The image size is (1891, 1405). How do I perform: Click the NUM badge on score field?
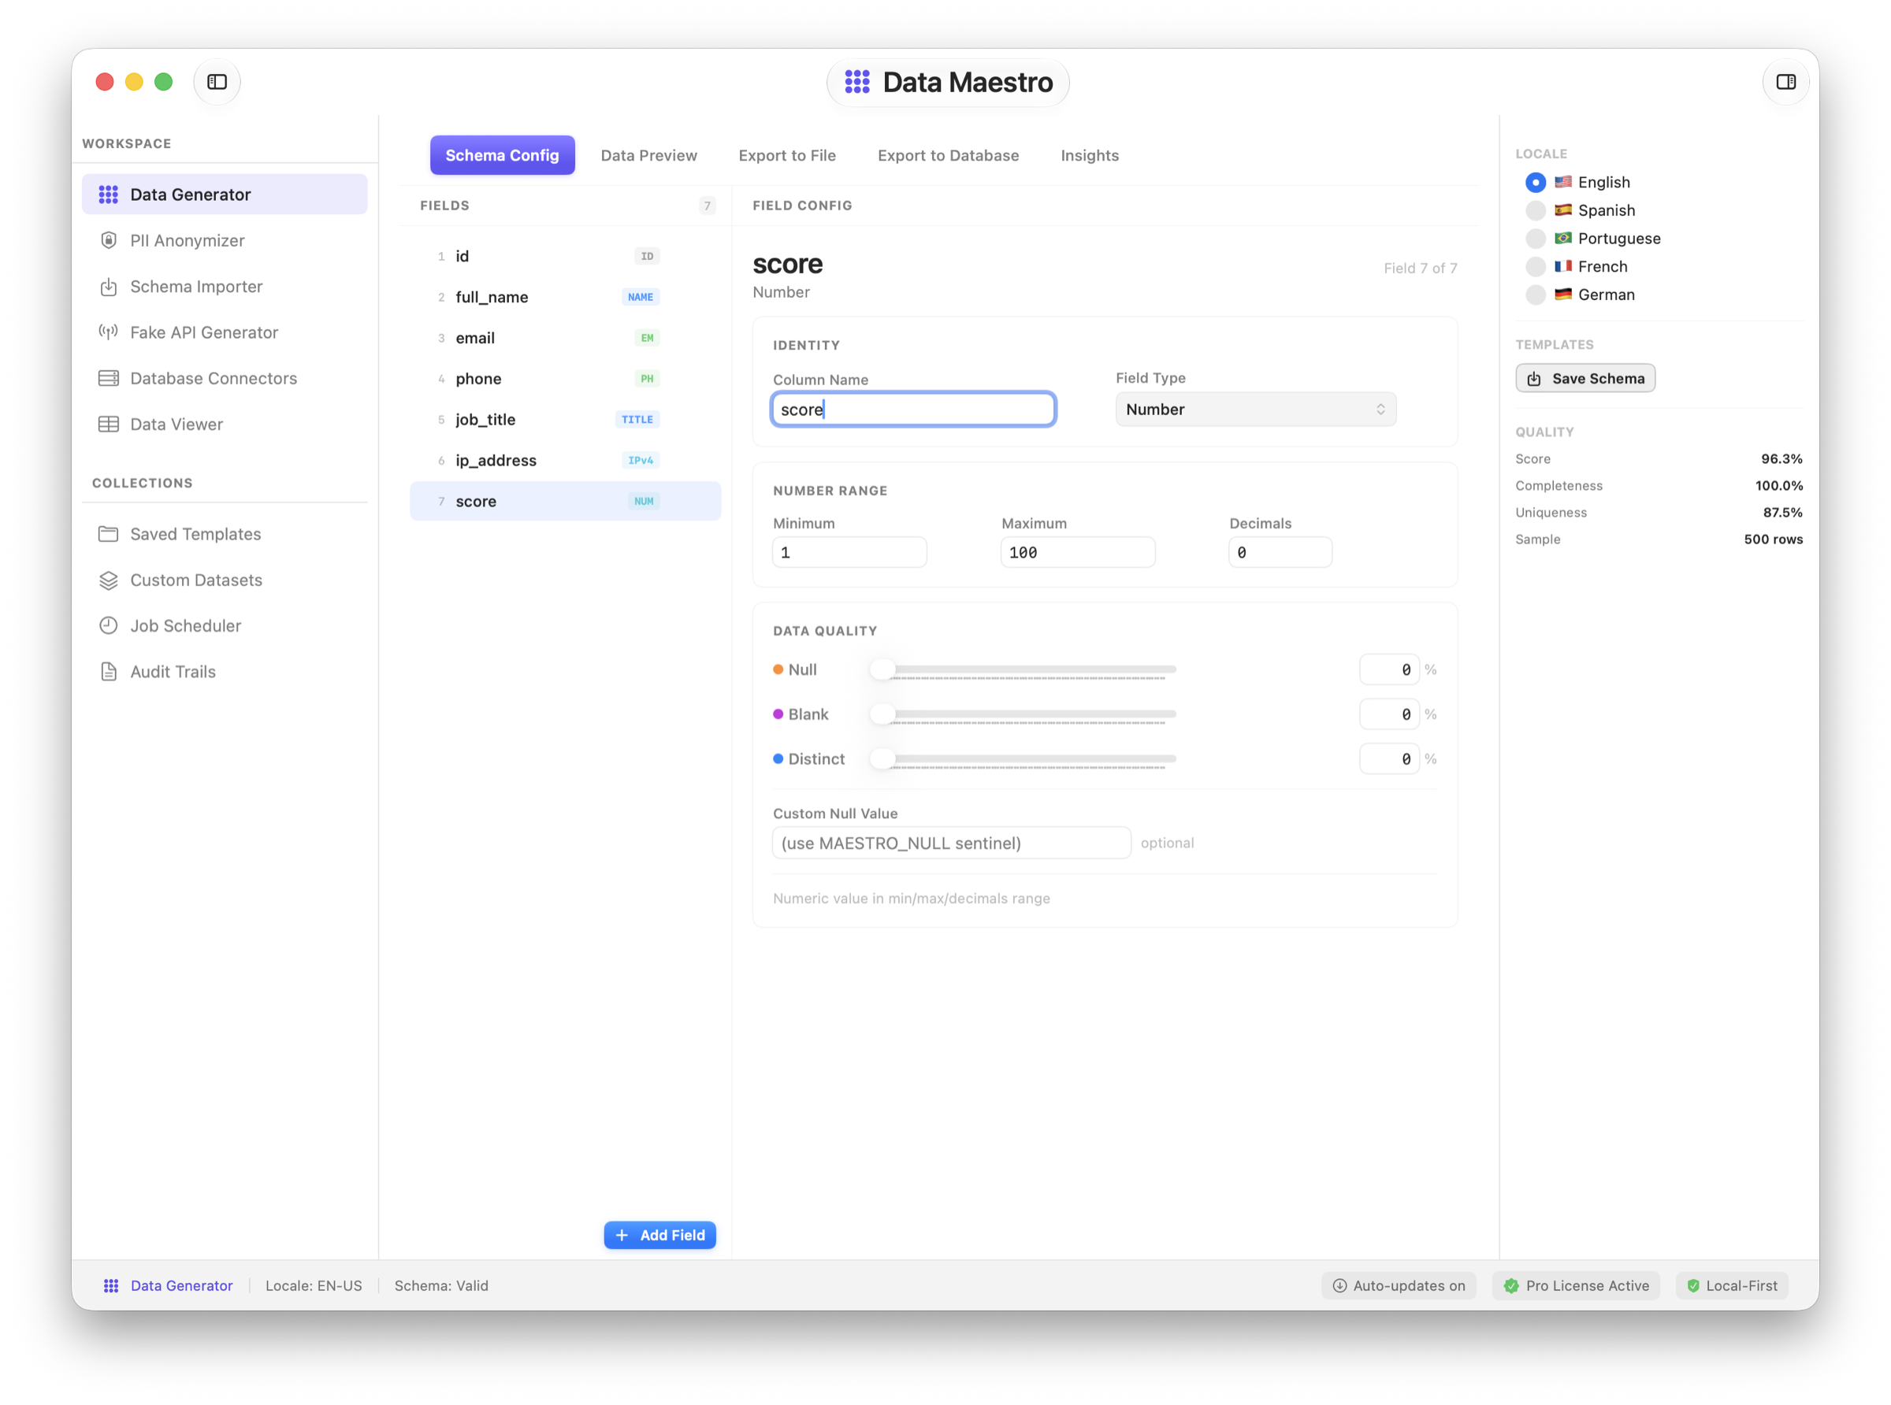[643, 501]
